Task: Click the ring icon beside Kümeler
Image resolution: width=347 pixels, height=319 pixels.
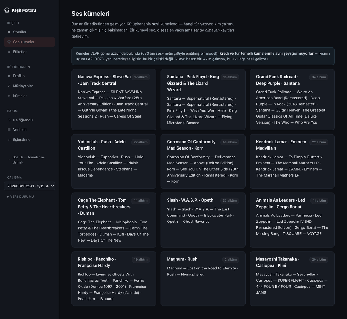Action: tap(9, 96)
